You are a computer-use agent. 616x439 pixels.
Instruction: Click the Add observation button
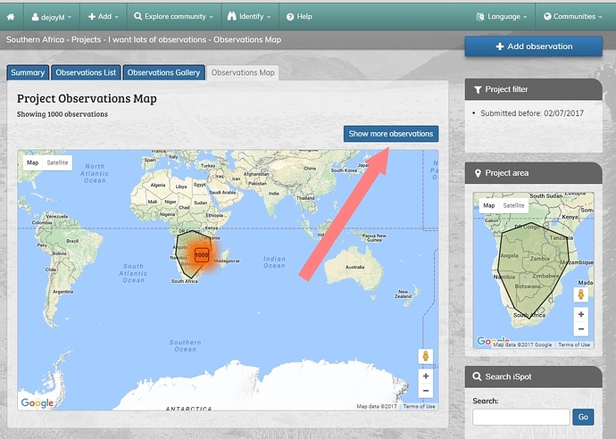click(x=534, y=46)
